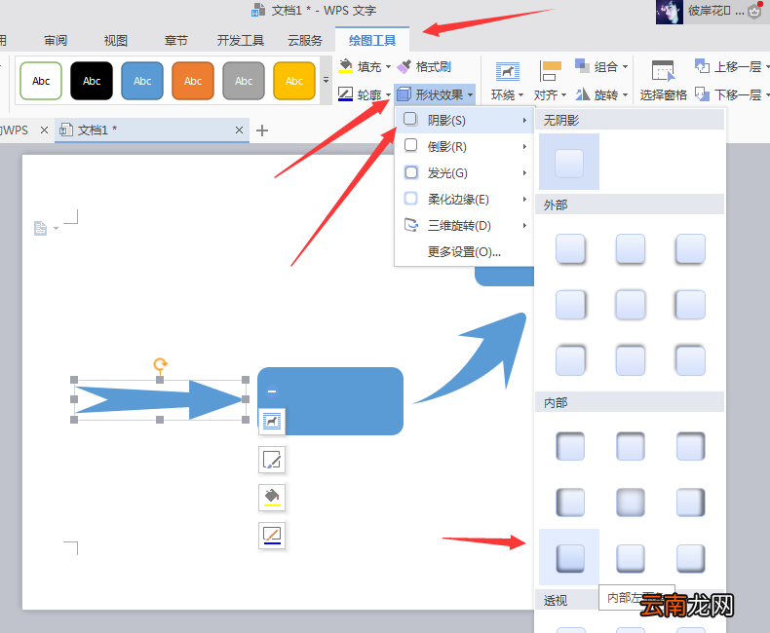Select the No Shadow (无阴影) thumbnail
The height and width of the screenshot is (633, 770).
[569, 162]
